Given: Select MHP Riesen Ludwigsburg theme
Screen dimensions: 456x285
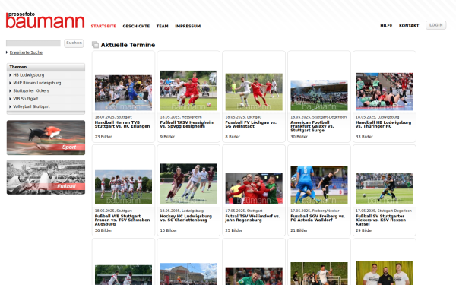Looking at the screenshot, I should (37, 83).
